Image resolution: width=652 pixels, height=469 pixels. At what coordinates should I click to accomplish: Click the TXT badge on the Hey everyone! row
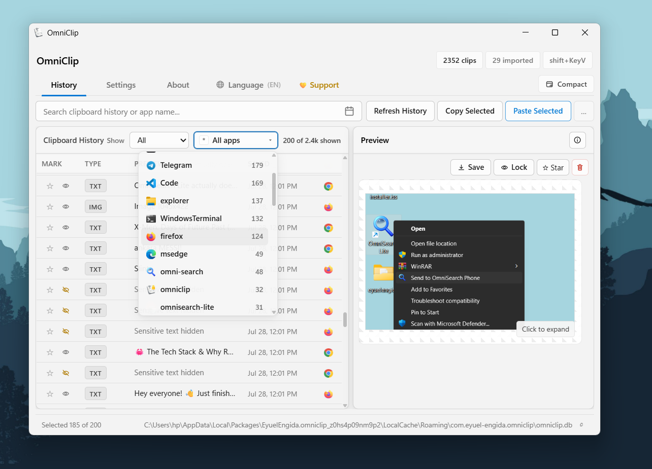[95, 394]
